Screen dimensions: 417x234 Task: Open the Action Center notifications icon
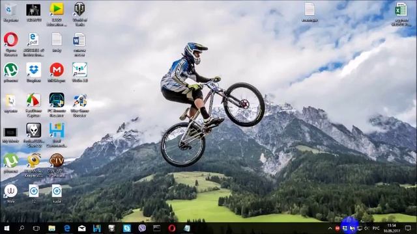[409, 228]
